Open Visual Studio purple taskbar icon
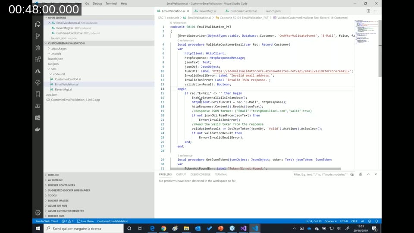The image size is (414, 233). pos(243,229)
